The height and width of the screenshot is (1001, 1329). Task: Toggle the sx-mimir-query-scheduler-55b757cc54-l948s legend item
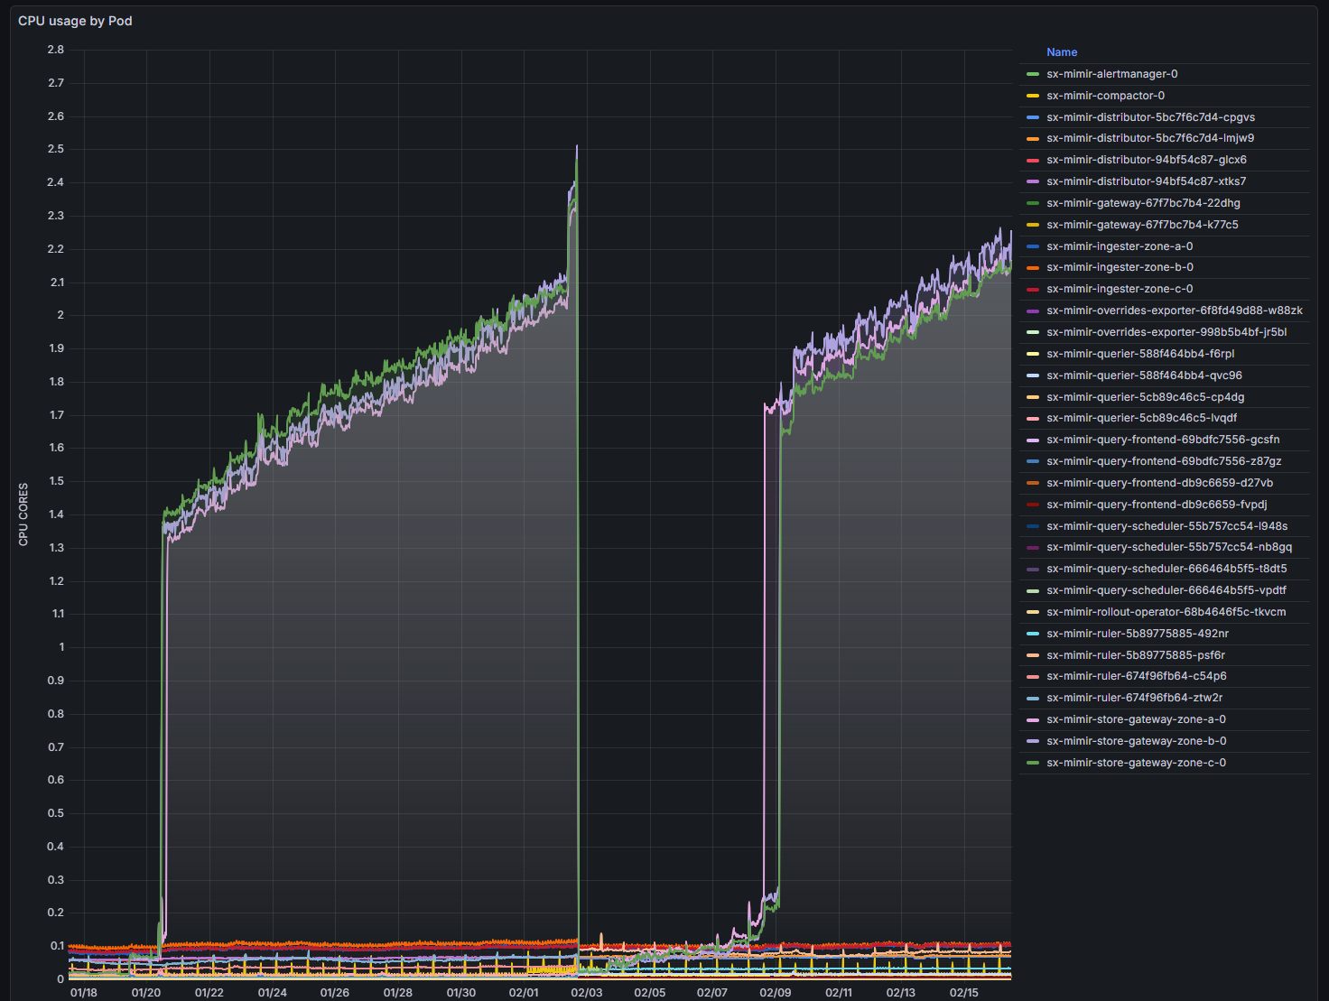click(x=1166, y=526)
